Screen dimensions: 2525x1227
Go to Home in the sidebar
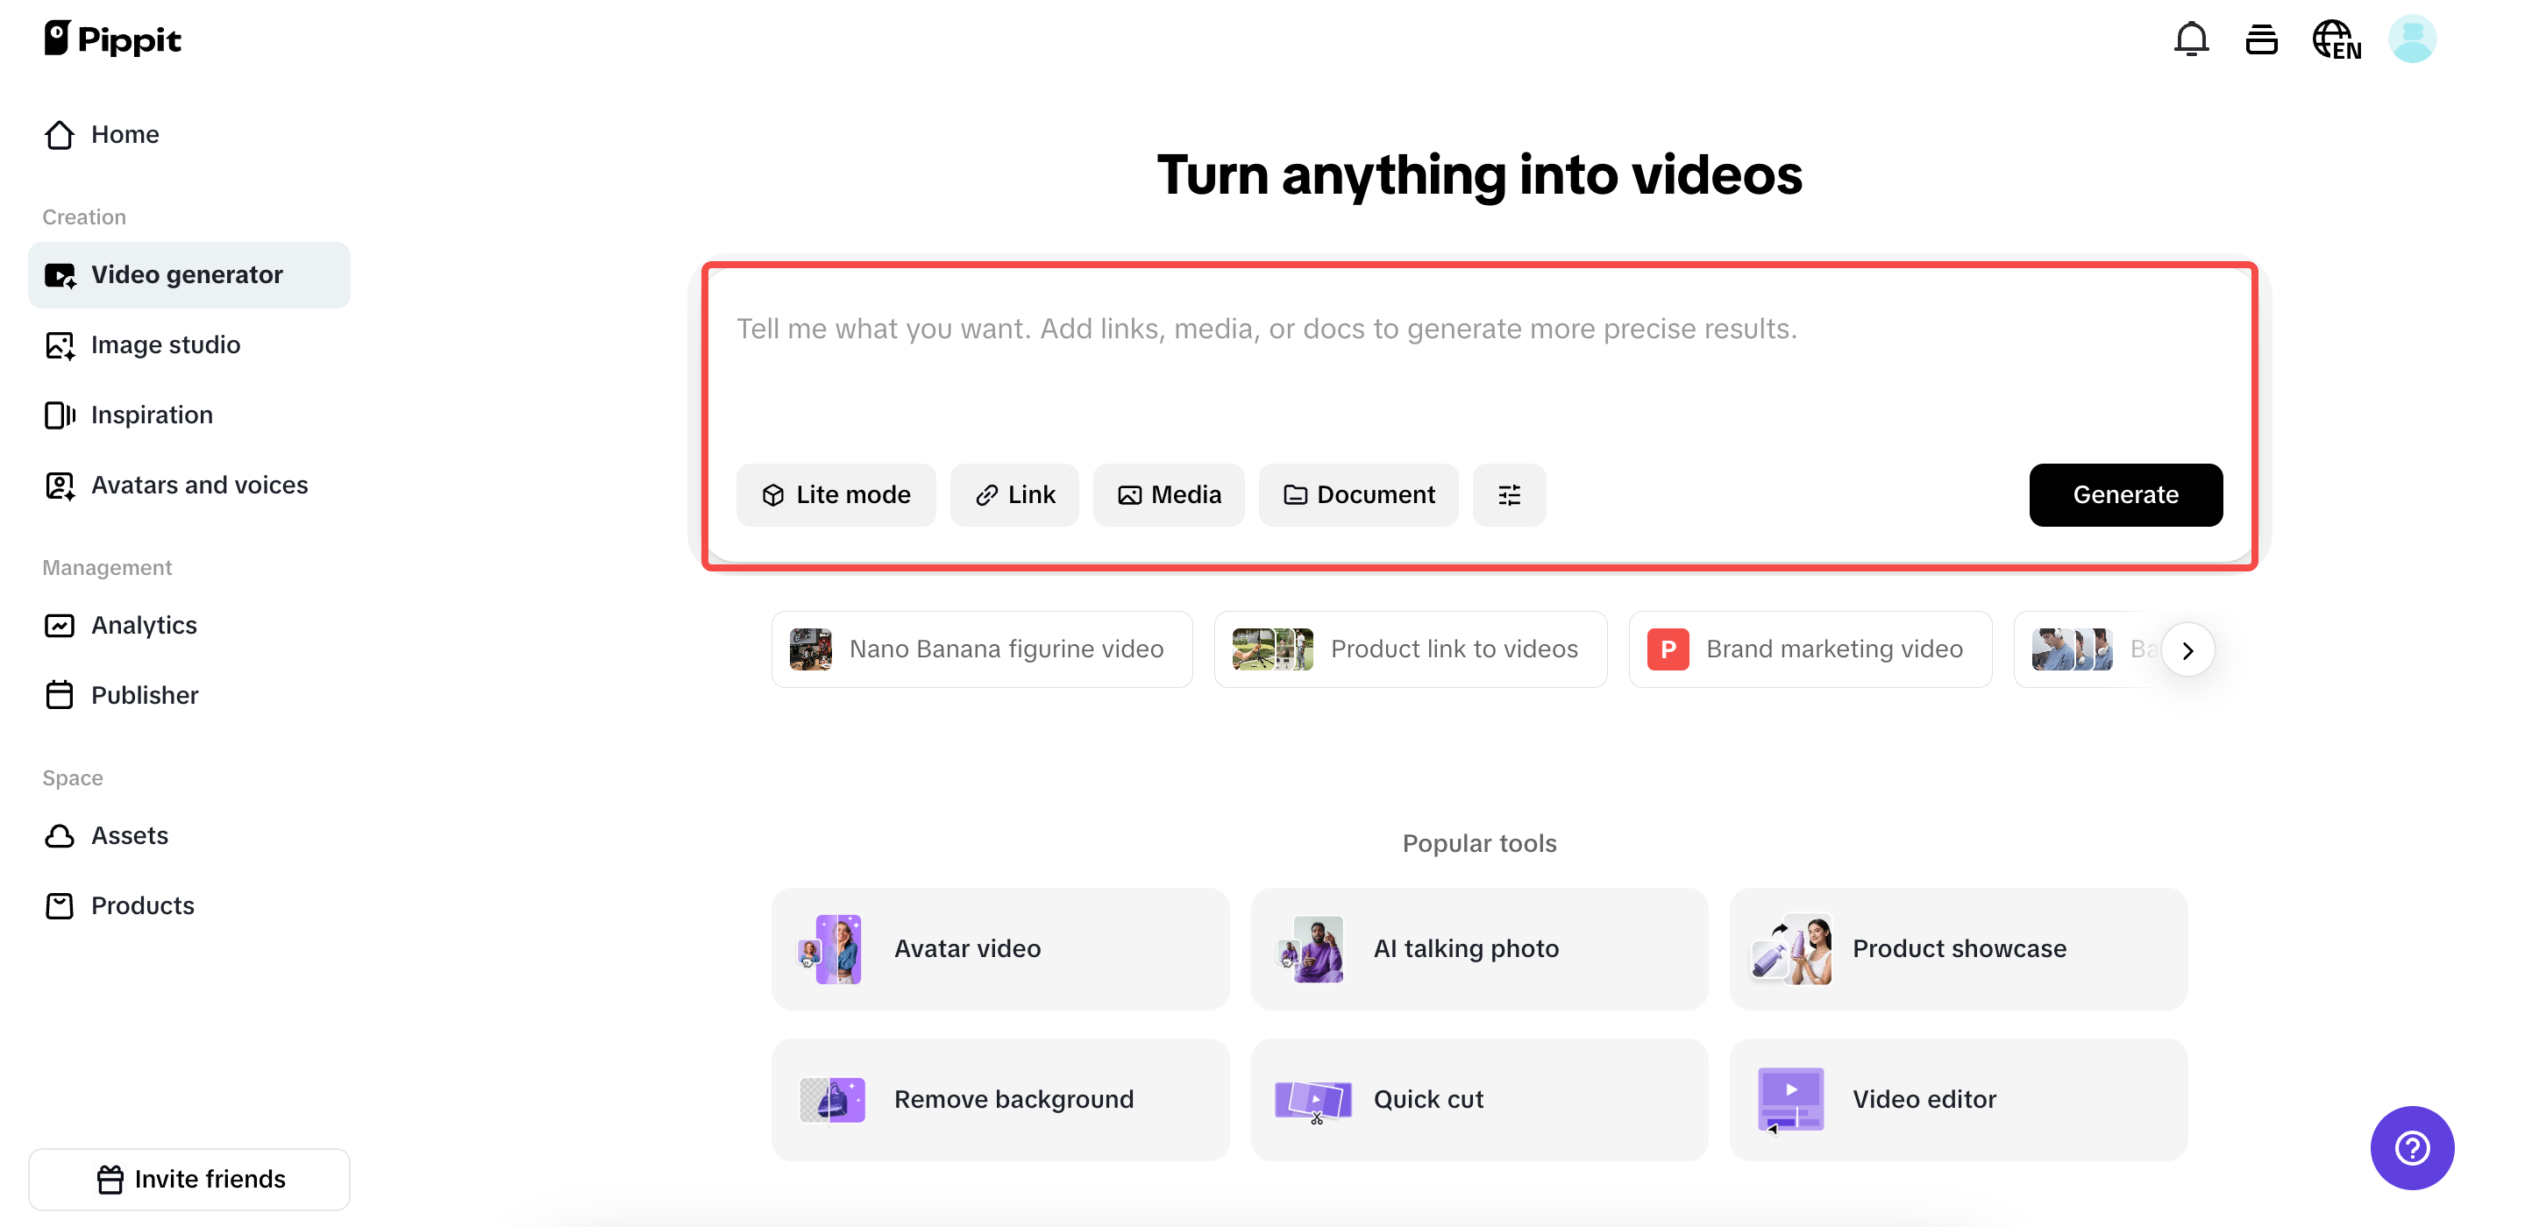(x=125, y=134)
